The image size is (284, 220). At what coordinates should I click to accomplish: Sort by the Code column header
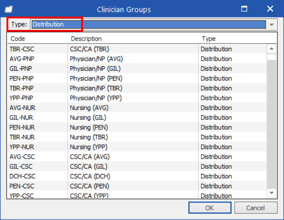point(18,39)
